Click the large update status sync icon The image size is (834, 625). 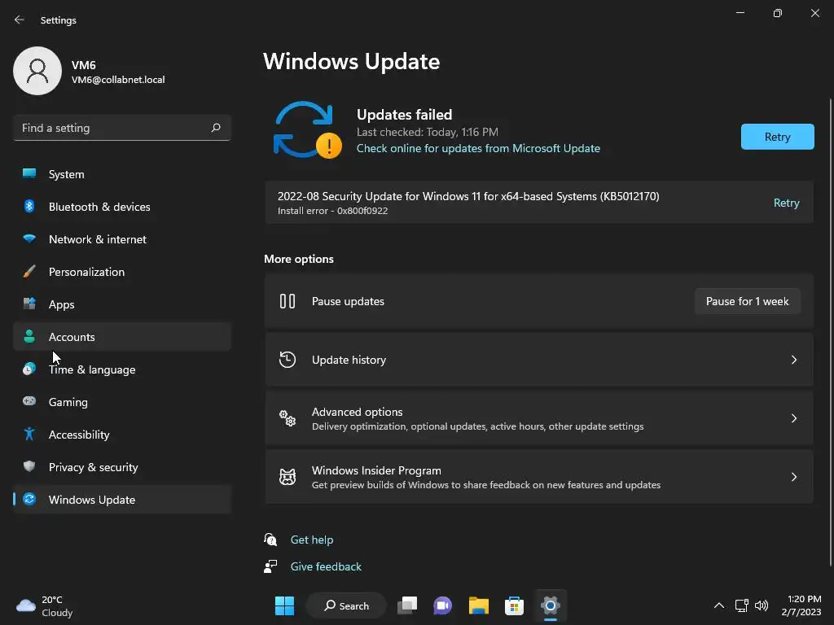(307, 129)
